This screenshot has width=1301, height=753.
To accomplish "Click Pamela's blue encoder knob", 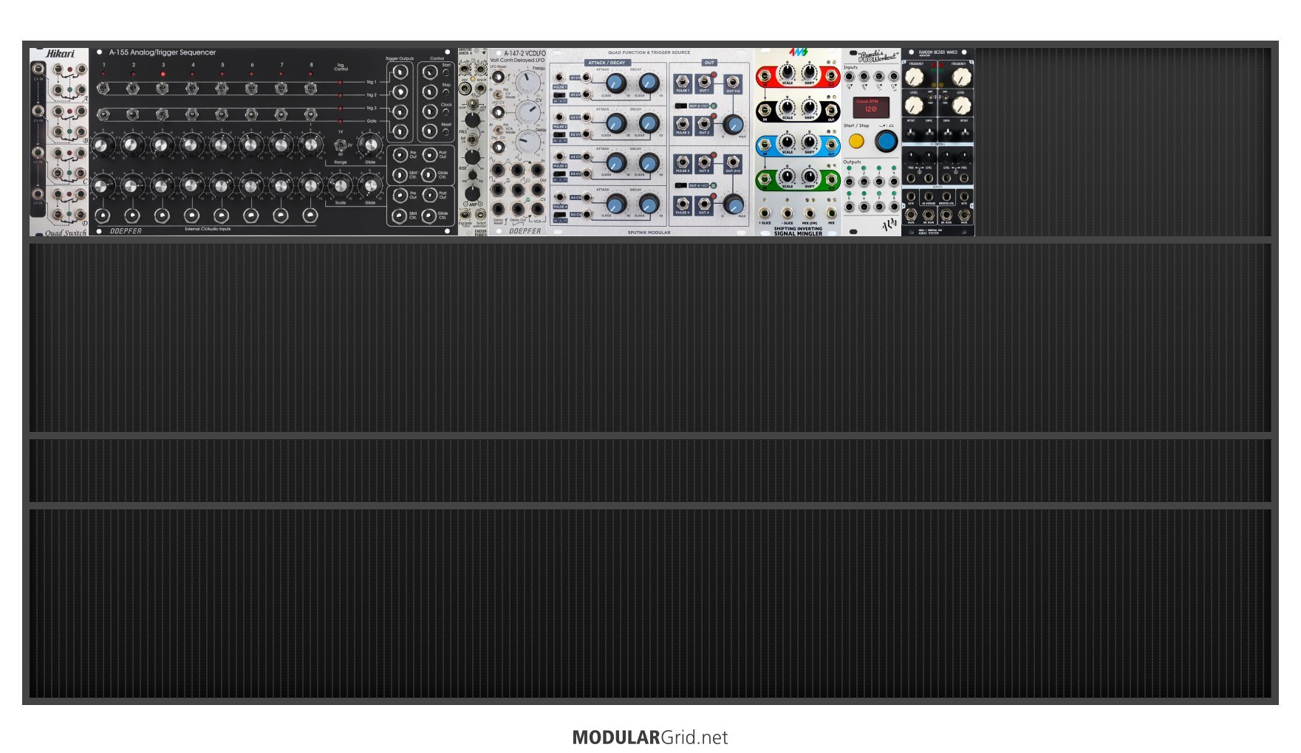I will [x=886, y=140].
